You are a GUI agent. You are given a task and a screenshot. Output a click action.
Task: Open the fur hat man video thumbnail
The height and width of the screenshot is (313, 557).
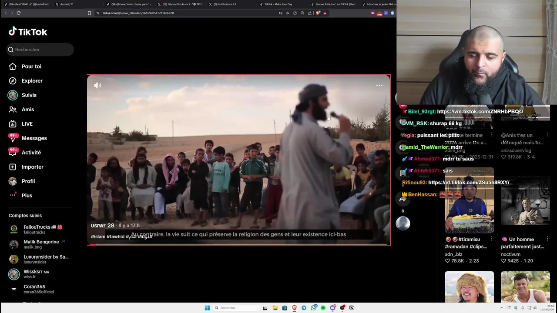[469, 287]
